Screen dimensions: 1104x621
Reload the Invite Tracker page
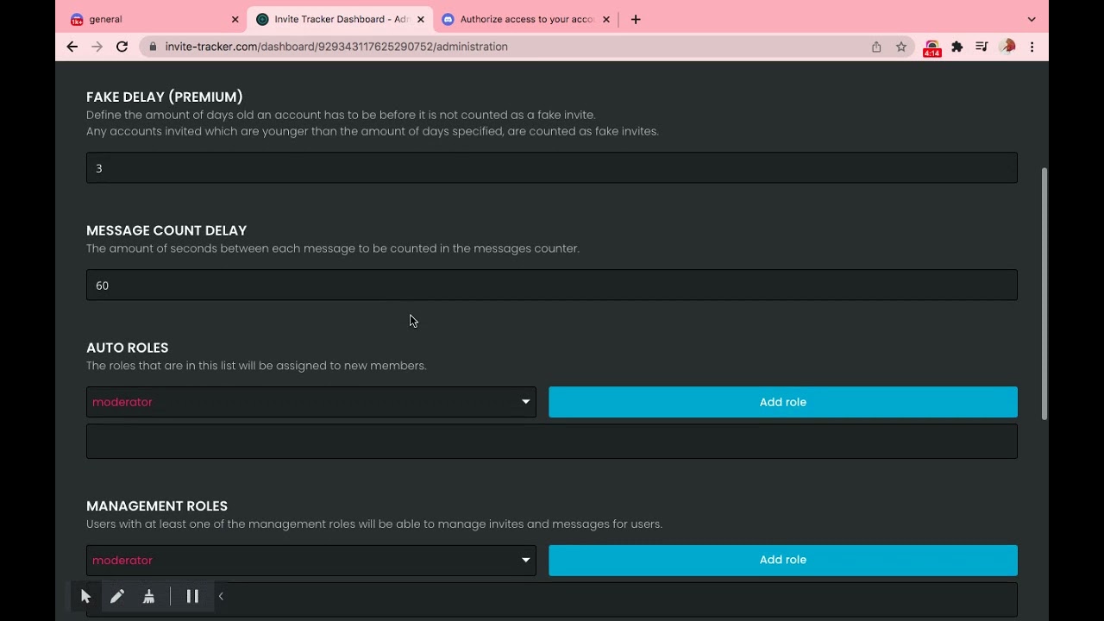[122, 47]
